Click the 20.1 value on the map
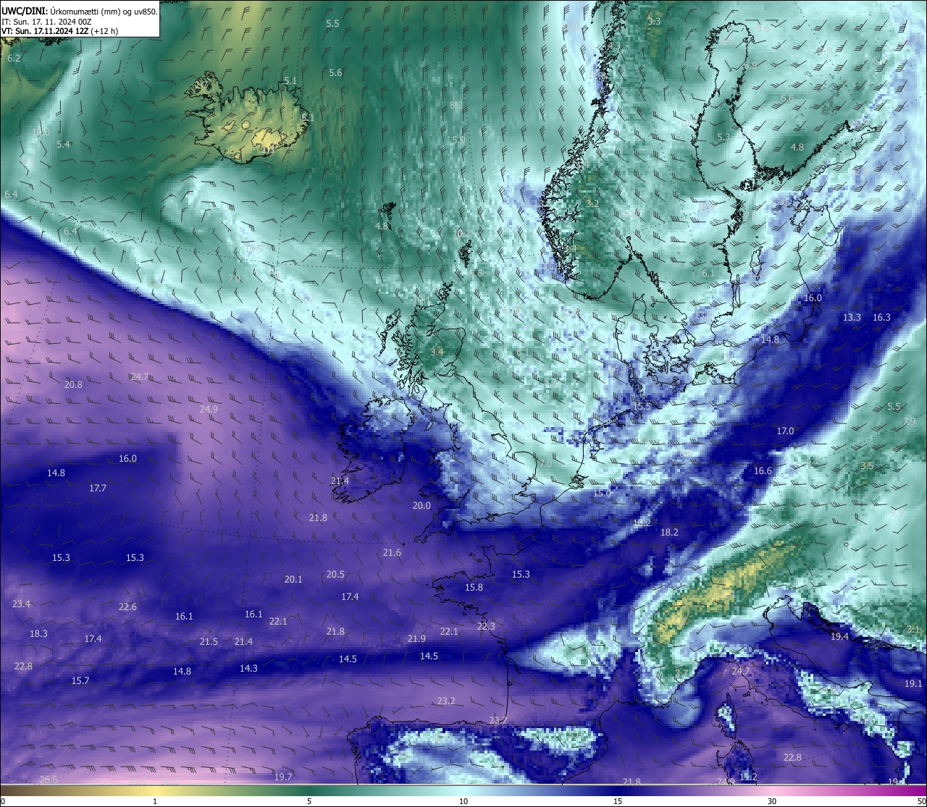 293,579
